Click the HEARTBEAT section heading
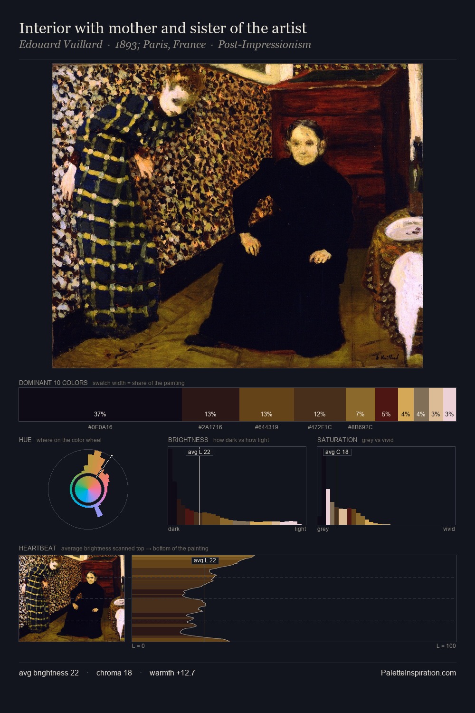The height and width of the screenshot is (713, 475). pos(38,548)
